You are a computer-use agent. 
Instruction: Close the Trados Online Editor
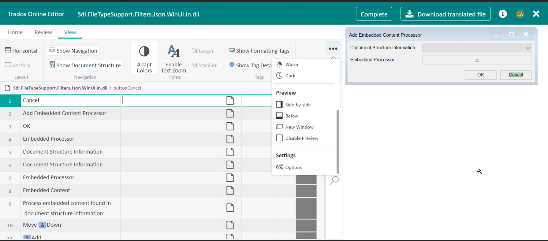[x=536, y=14]
